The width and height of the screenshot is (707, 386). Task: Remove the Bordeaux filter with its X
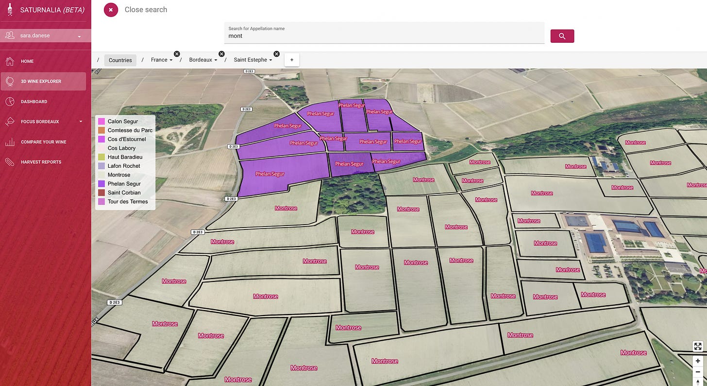(x=221, y=54)
